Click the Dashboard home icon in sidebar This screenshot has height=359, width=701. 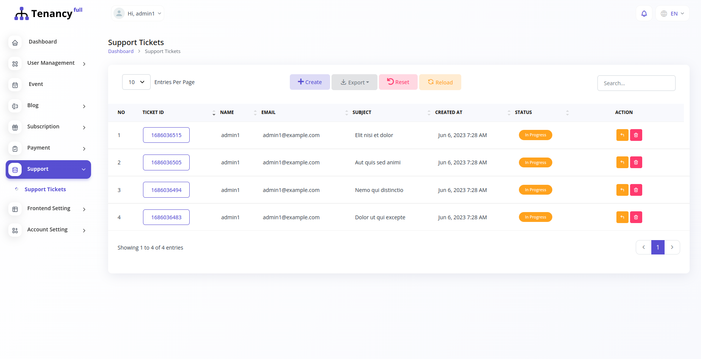[x=15, y=42]
